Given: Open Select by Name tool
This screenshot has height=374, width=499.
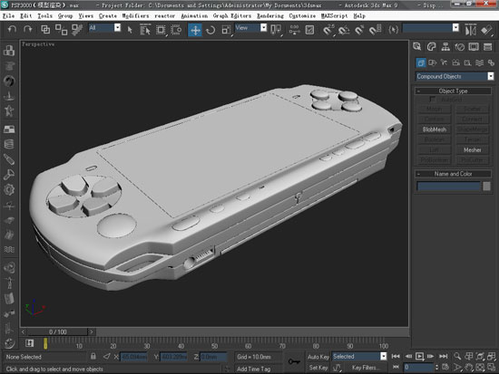Looking at the screenshot, I should pyautogui.click(x=145, y=30).
